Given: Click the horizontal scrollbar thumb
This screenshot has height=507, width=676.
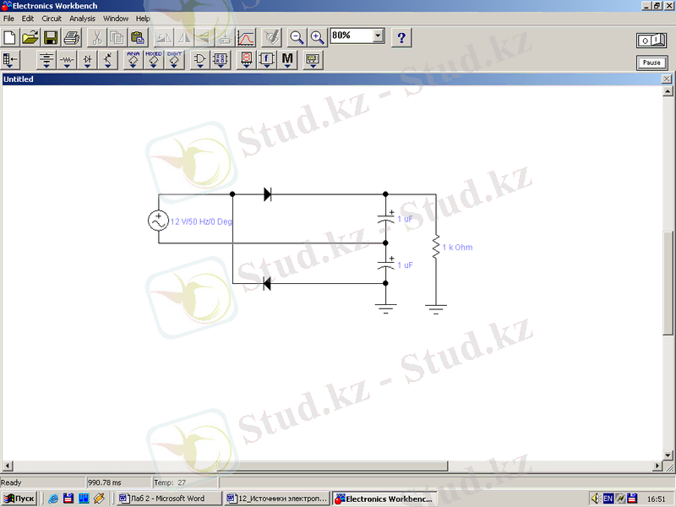Looking at the screenshot, I should pyautogui.click(x=332, y=466).
